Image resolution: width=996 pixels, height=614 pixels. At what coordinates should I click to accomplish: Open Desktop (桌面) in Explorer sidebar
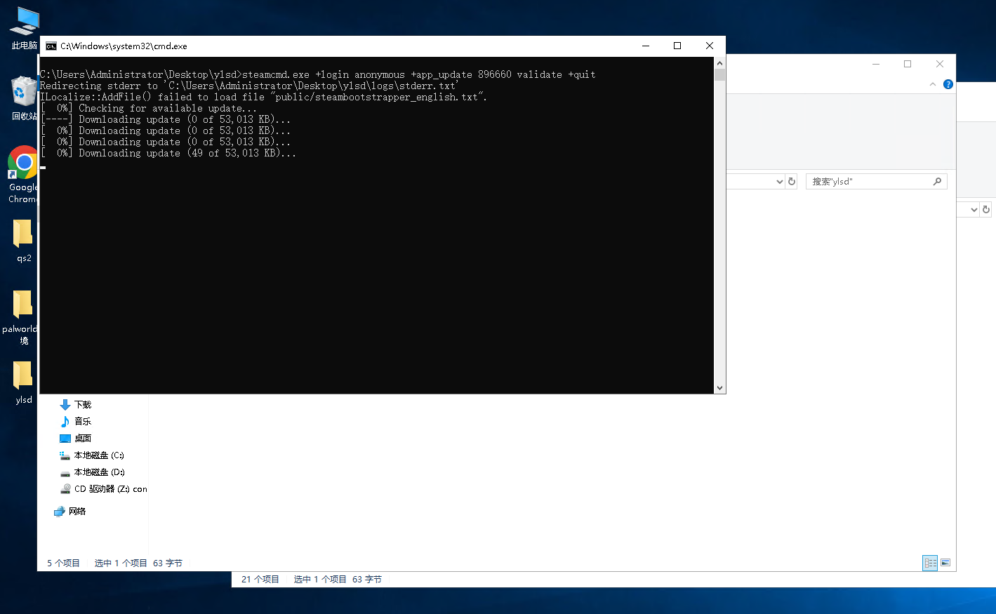(x=76, y=439)
